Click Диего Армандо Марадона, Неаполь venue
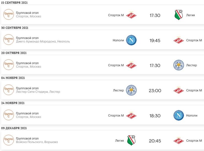This screenshot has width=204, height=151. point(43,42)
